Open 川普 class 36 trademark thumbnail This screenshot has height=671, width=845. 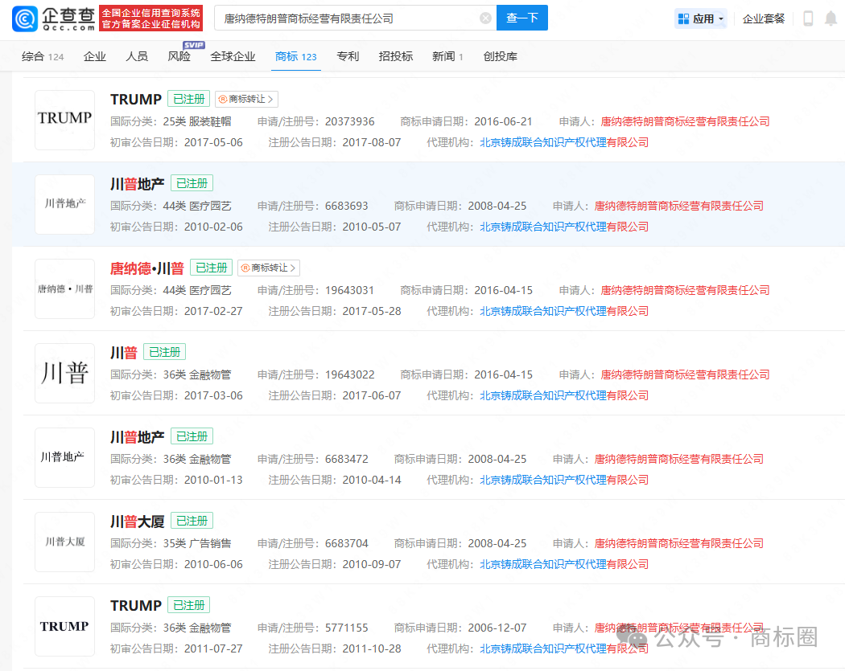[x=64, y=374]
